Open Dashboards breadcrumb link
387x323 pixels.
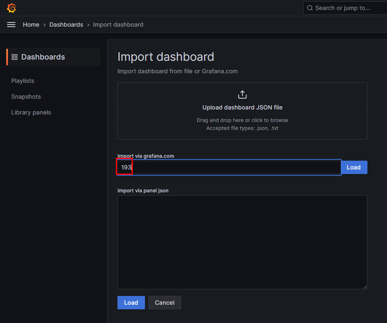66,25
